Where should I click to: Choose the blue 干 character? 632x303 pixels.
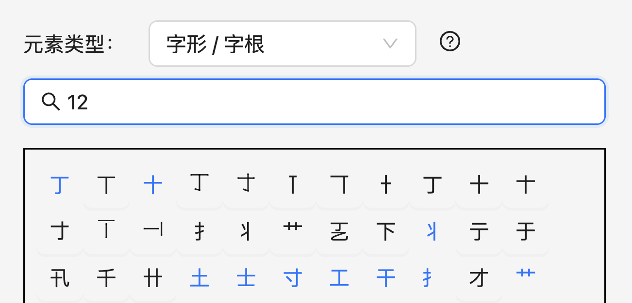click(x=386, y=278)
